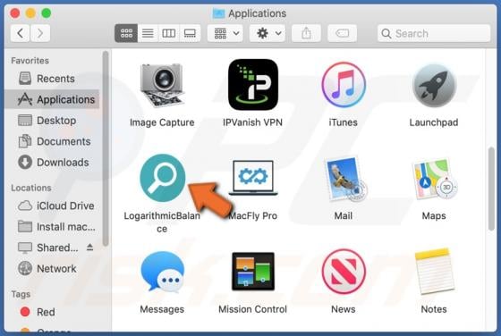Screen dimensions: 501x336
Task: Click the 'Image Capture' name label
Action: point(162,122)
